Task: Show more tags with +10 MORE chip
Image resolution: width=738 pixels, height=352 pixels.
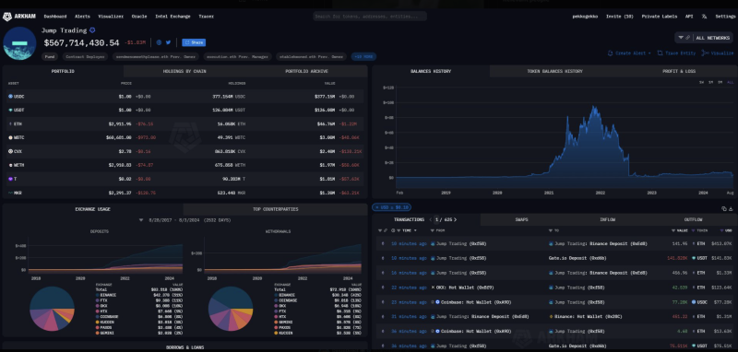Action: 363,56
